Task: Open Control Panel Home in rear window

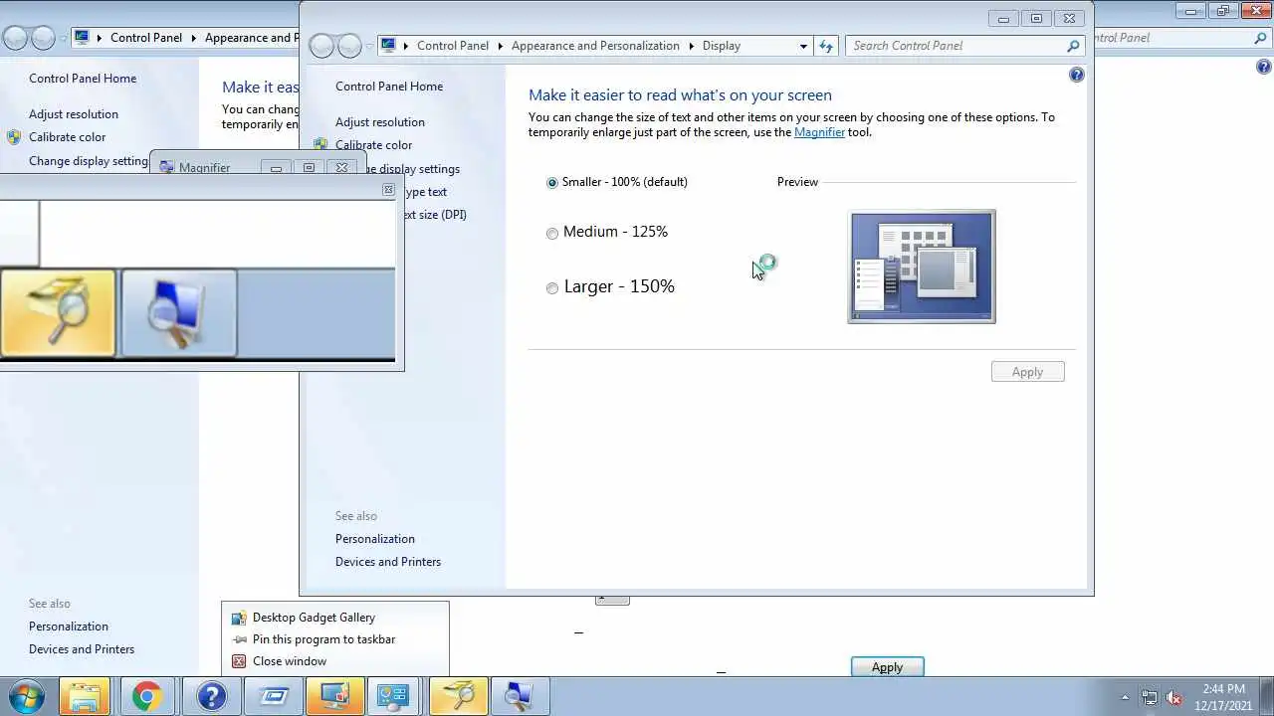Action: (x=83, y=79)
